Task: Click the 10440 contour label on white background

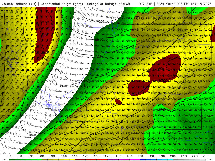Action: pos(33,135)
